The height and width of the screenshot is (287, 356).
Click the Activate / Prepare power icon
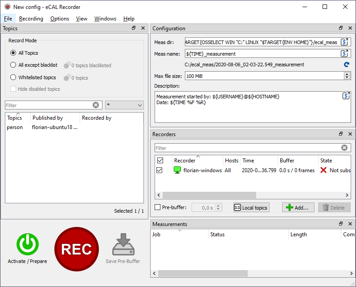click(28, 244)
